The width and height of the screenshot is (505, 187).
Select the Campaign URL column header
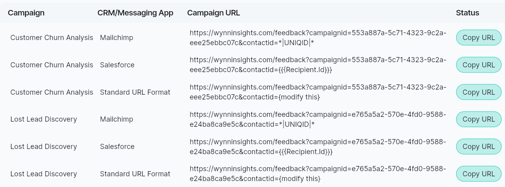click(214, 13)
